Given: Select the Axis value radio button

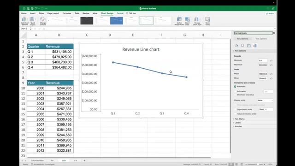Looking at the screenshot, I should click(235, 91).
